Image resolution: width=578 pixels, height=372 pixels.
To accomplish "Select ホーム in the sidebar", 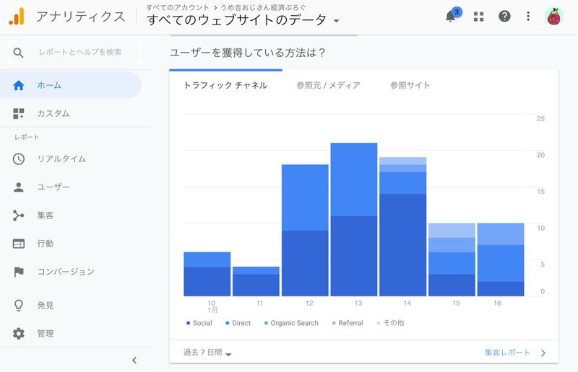I will point(49,85).
